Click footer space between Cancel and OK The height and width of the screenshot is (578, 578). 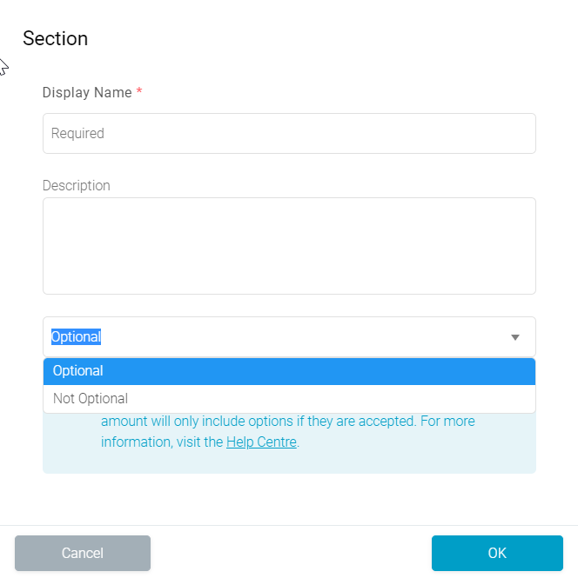pos(290,553)
